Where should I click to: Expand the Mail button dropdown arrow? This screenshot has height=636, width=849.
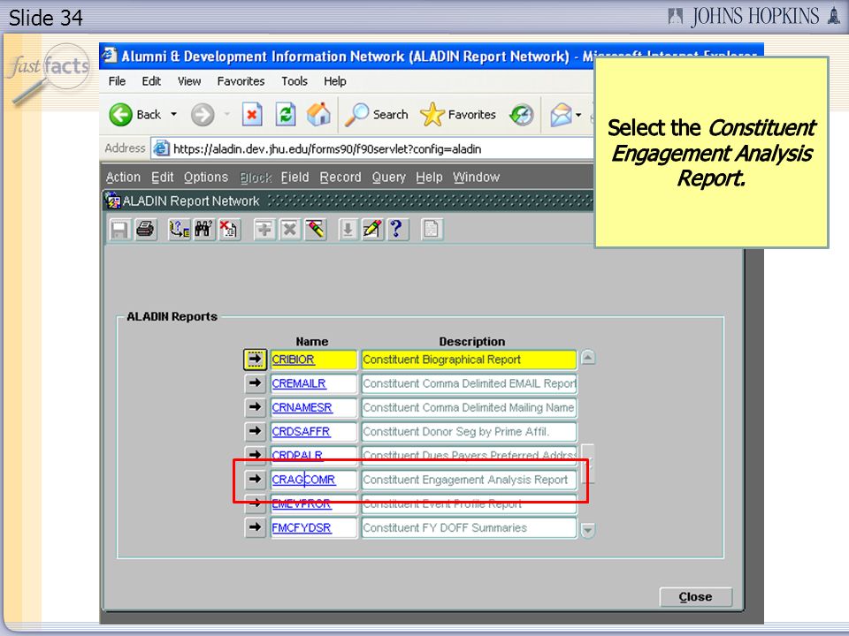click(x=578, y=115)
